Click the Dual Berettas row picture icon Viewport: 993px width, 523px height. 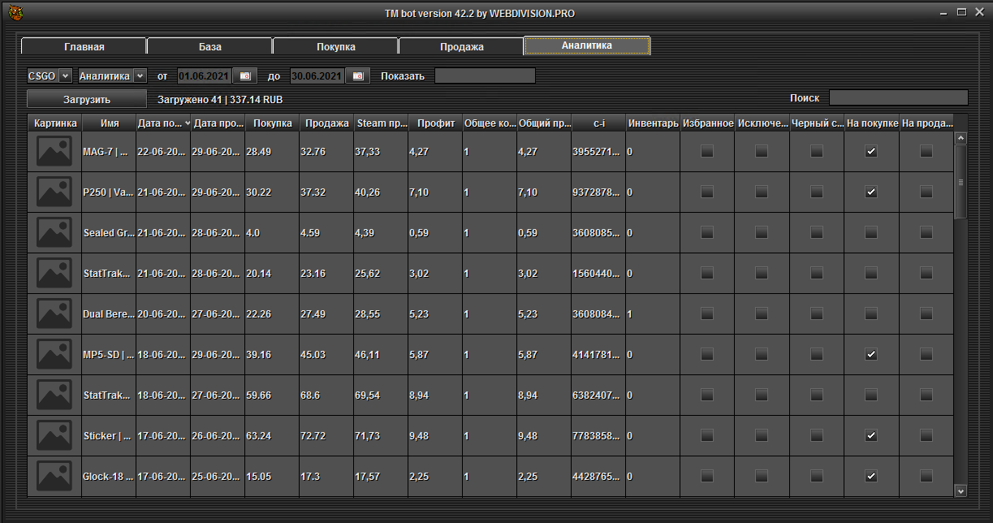pos(54,314)
